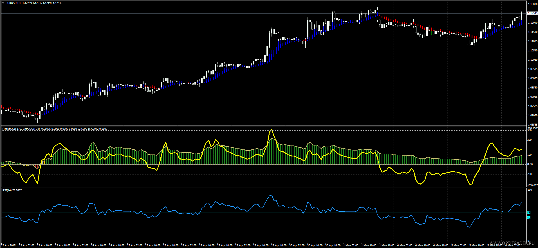Click the 1.08035 price axis label
This screenshot has width=538, height=248.
[x=533, y=97]
